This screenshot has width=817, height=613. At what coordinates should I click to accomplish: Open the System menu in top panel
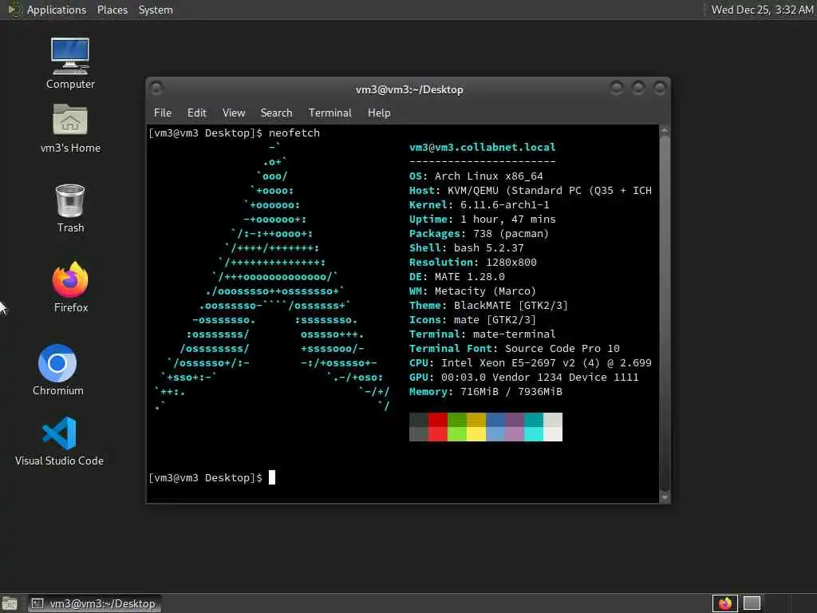click(156, 10)
